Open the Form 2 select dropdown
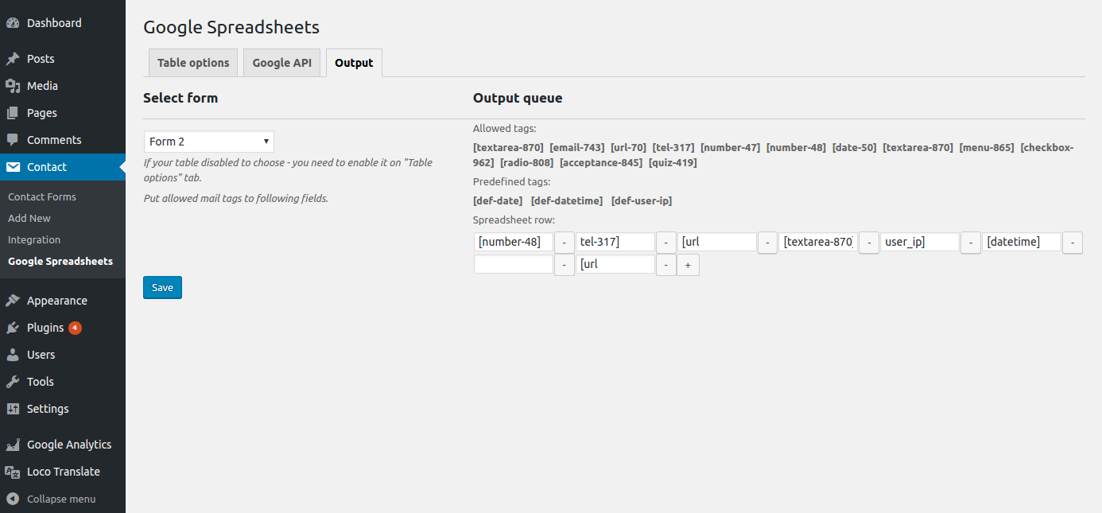This screenshot has height=513, width=1102. tap(209, 142)
